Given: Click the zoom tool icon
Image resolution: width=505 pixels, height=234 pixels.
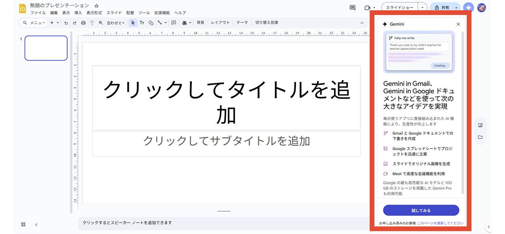Looking at the screenshot, I should point(101,22).
